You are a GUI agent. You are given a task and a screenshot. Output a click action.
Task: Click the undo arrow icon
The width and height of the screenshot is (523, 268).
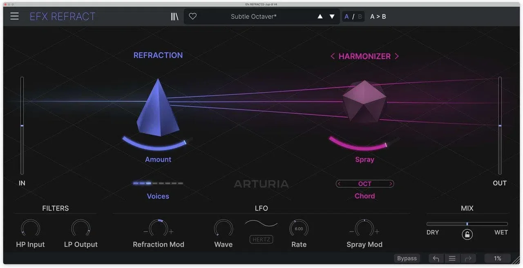coord(436,258)
